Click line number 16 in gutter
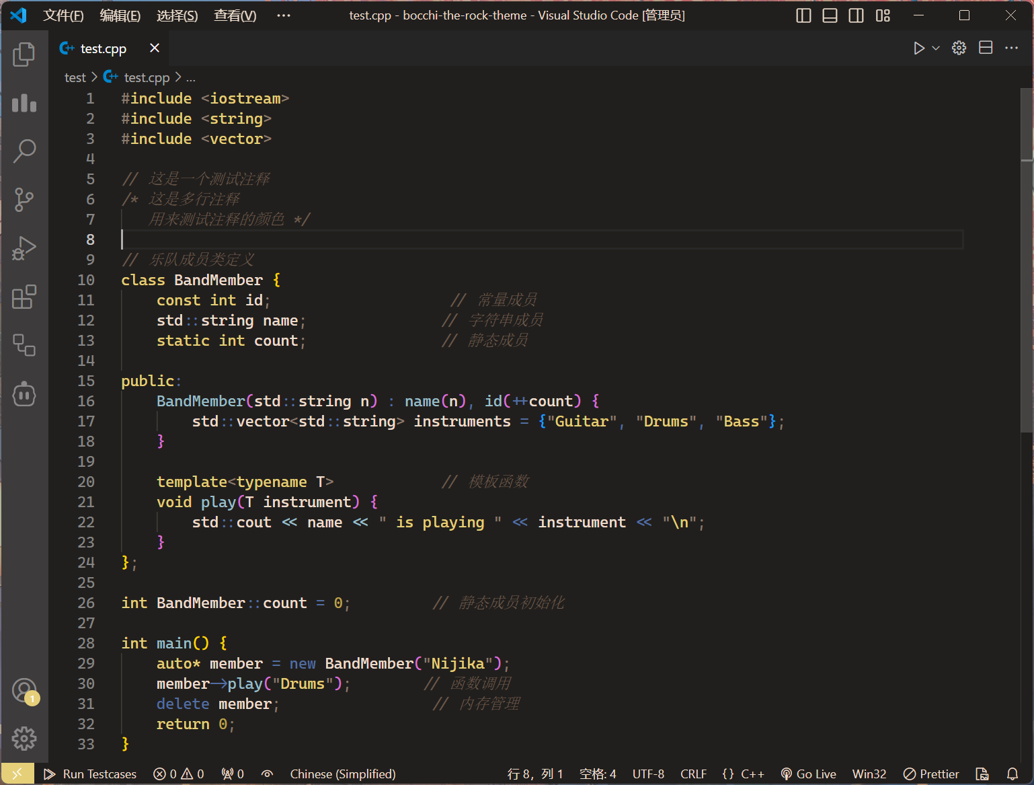 click(x=86, y=402)
